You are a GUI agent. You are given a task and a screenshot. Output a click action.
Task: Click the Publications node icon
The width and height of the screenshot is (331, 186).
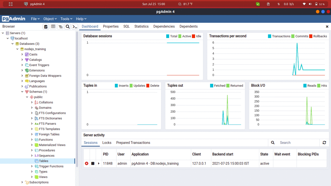point(27,87)
